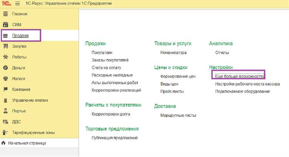Open the Управление отелем section
289x157 pixels.
pyautogui.click(x=30, y=100)
